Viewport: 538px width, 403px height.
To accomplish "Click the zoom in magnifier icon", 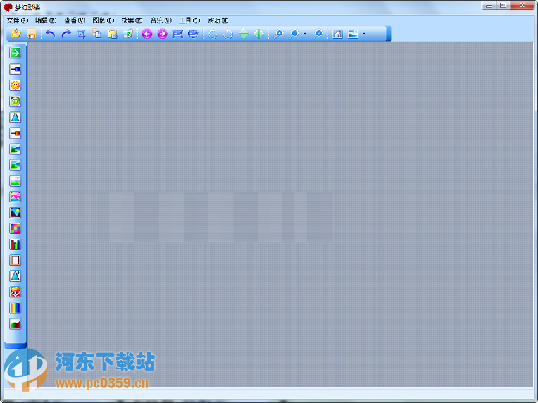I will point(278,34).
